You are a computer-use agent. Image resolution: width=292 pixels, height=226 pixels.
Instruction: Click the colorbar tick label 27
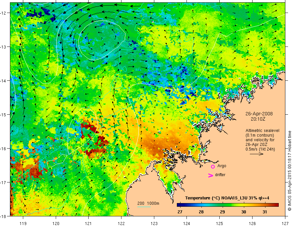pyautogui.click(x=180, y=212)
